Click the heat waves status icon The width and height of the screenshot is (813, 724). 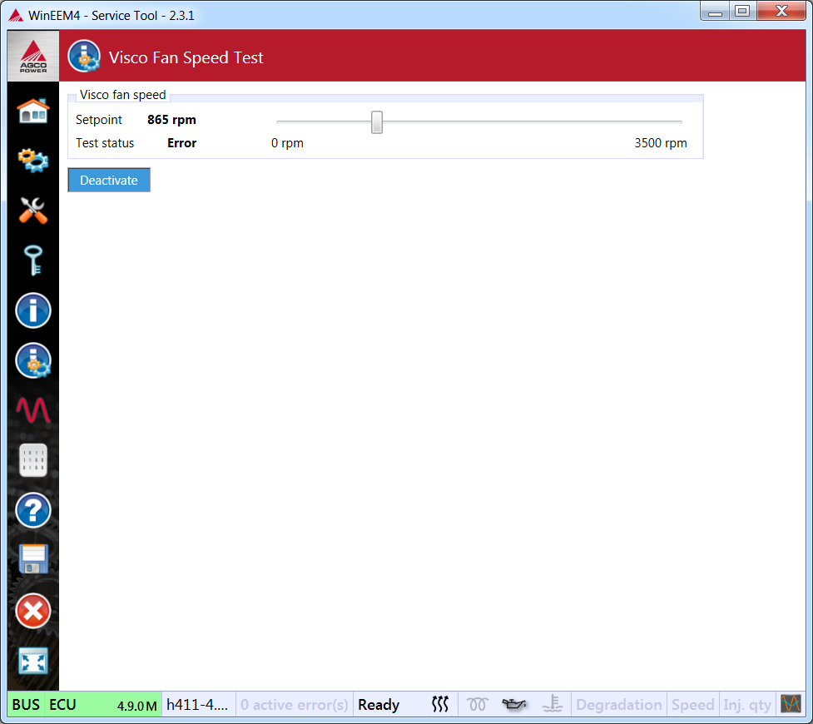(440, 705)
